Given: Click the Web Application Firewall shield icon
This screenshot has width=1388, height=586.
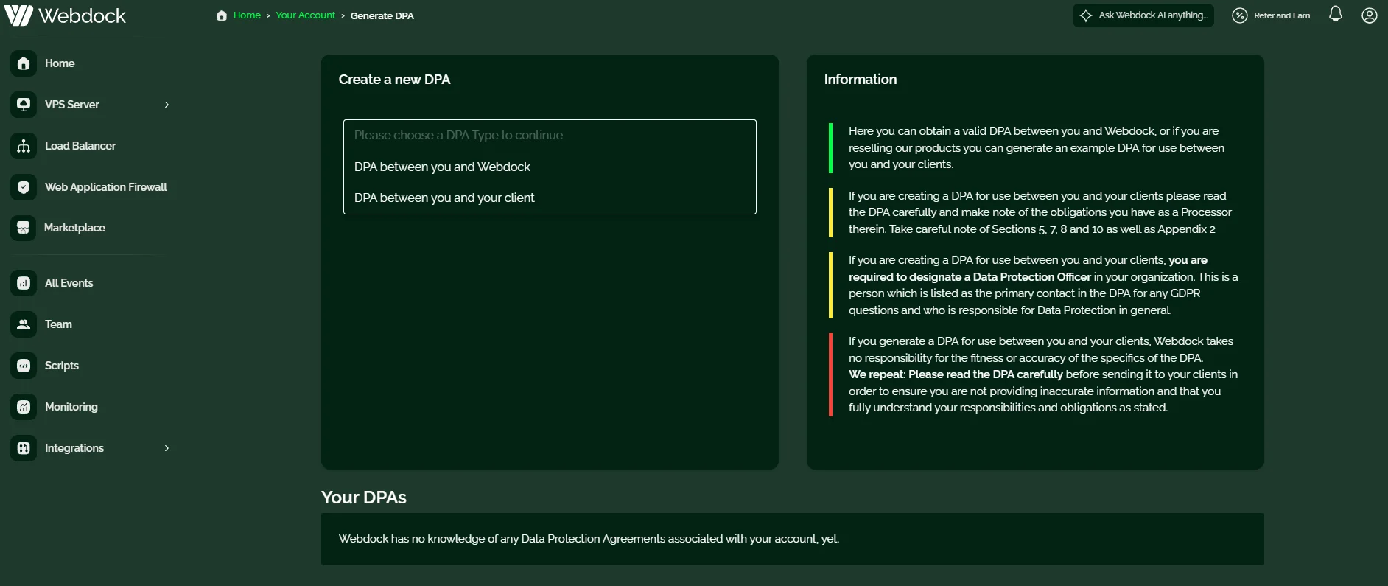Looking at the screenshot, I should click(24, 187).
